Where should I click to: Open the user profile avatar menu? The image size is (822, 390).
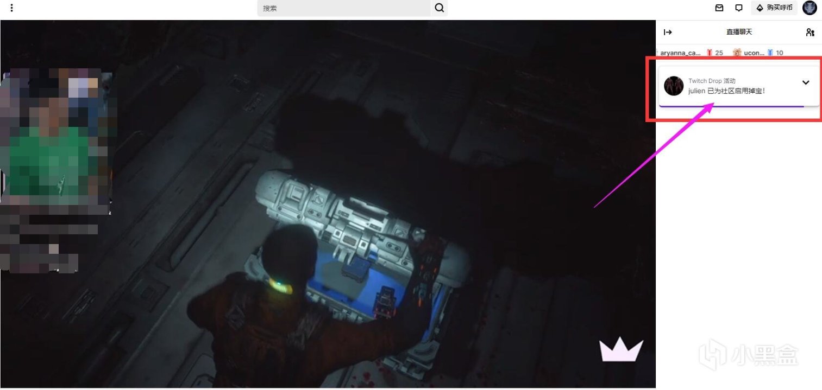pyautogui.click(x=810, y=8)
